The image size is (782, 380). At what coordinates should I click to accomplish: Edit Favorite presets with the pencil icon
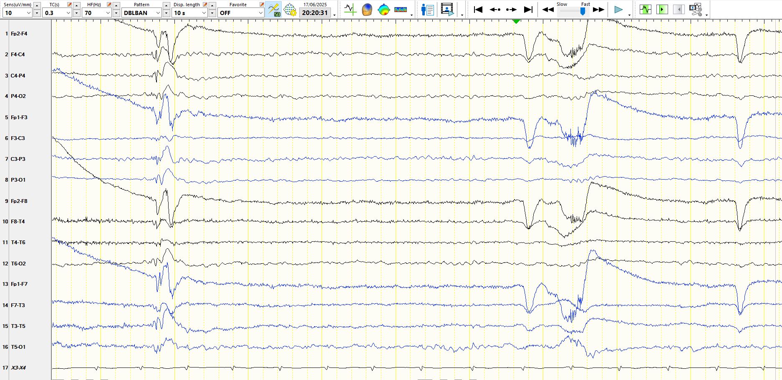(262, 5)
